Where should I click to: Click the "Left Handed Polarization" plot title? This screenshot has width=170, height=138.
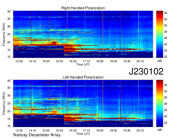click(83, 77)
